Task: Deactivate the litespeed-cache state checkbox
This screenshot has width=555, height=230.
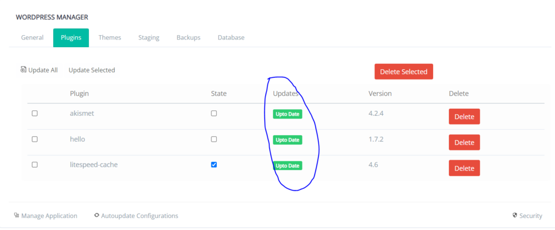Action: tap(214, 165)
